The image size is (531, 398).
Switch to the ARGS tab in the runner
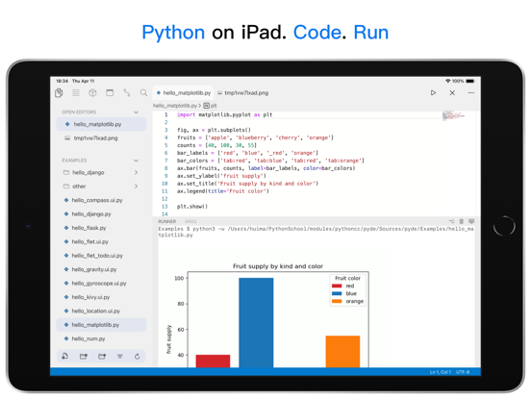[190, 221]
